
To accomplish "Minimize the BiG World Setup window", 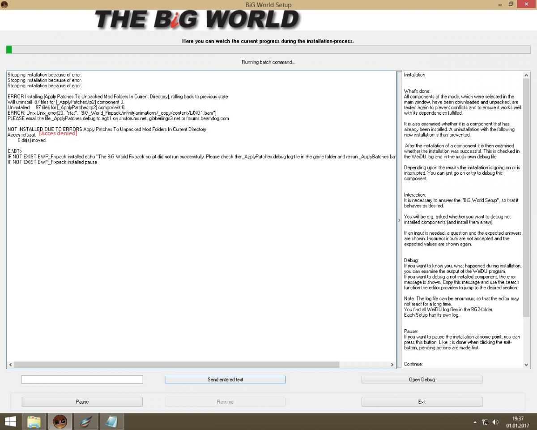I will click(500, 4).
